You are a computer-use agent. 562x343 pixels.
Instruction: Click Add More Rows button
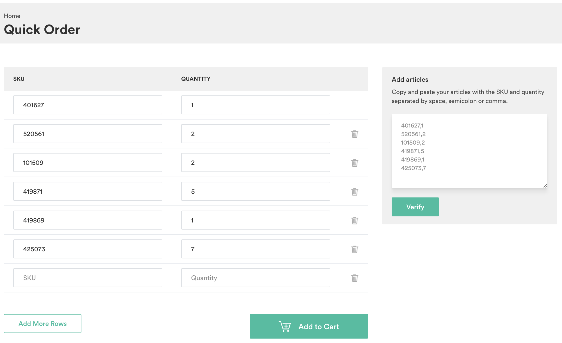(42, 324)
